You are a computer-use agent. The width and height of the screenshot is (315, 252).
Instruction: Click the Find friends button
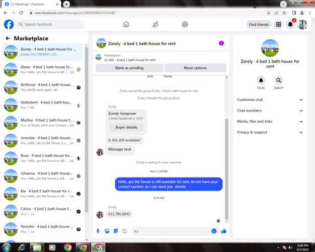point(259,25)
